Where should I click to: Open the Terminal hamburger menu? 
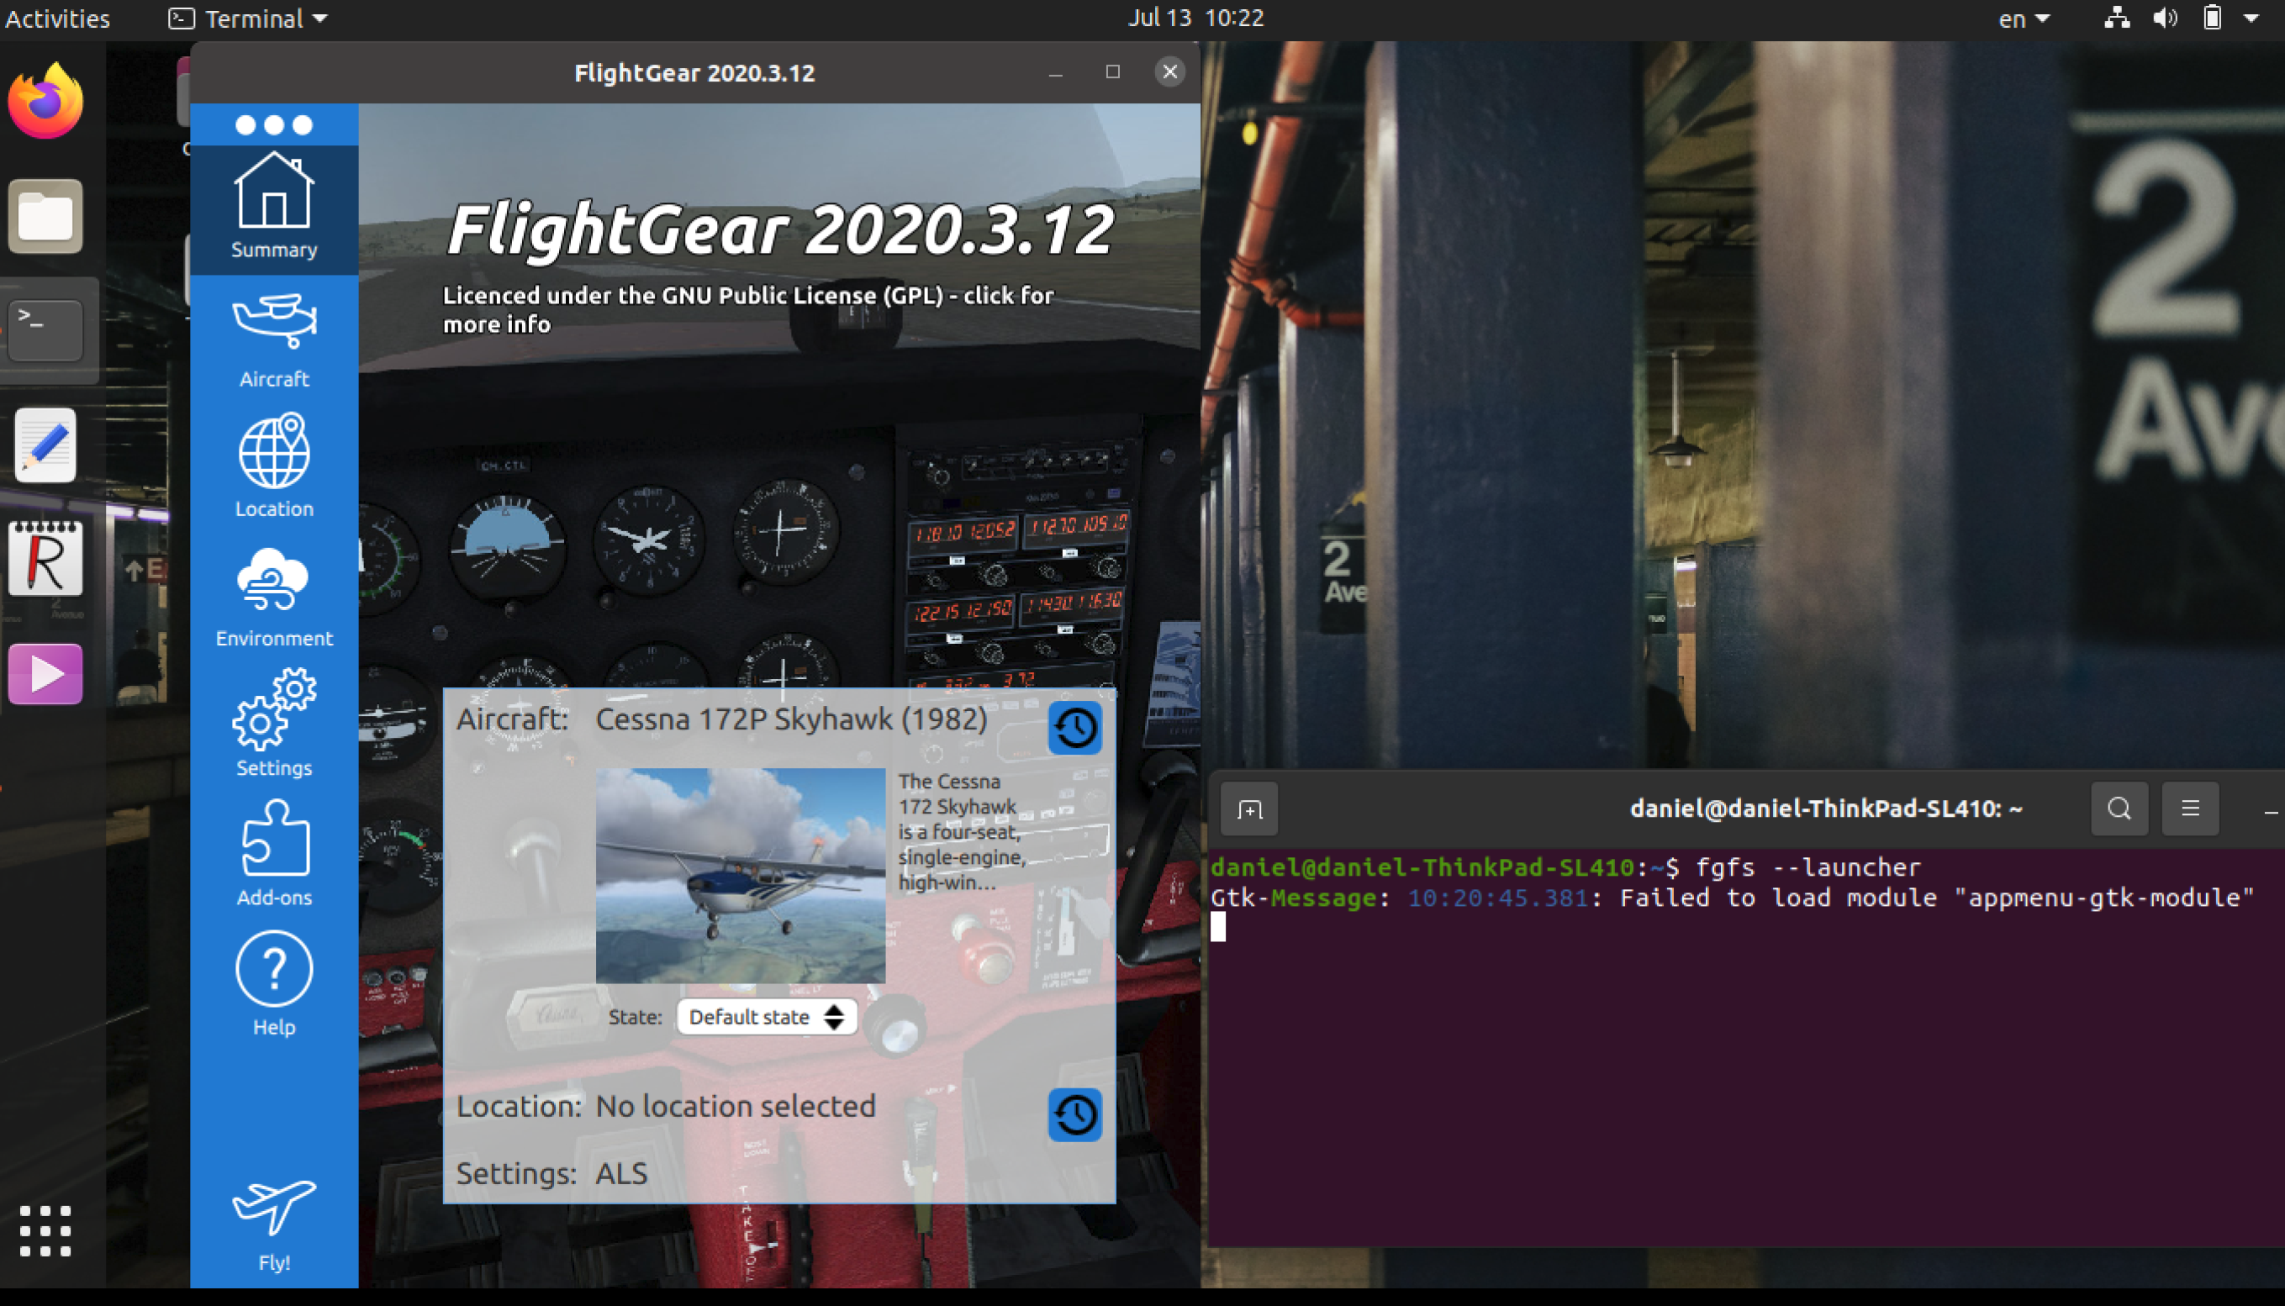tap(2190, 809)
